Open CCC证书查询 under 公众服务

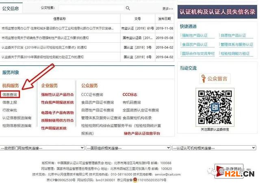(x=92, y=94)
